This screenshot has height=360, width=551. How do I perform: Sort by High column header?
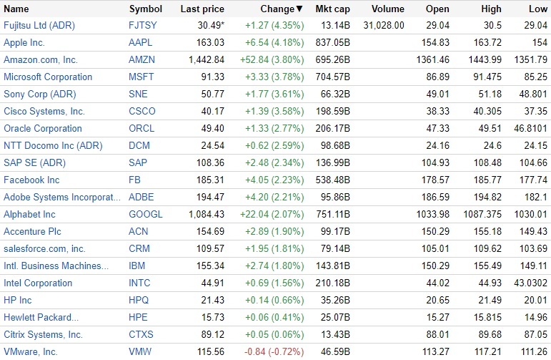coord(491,9)
